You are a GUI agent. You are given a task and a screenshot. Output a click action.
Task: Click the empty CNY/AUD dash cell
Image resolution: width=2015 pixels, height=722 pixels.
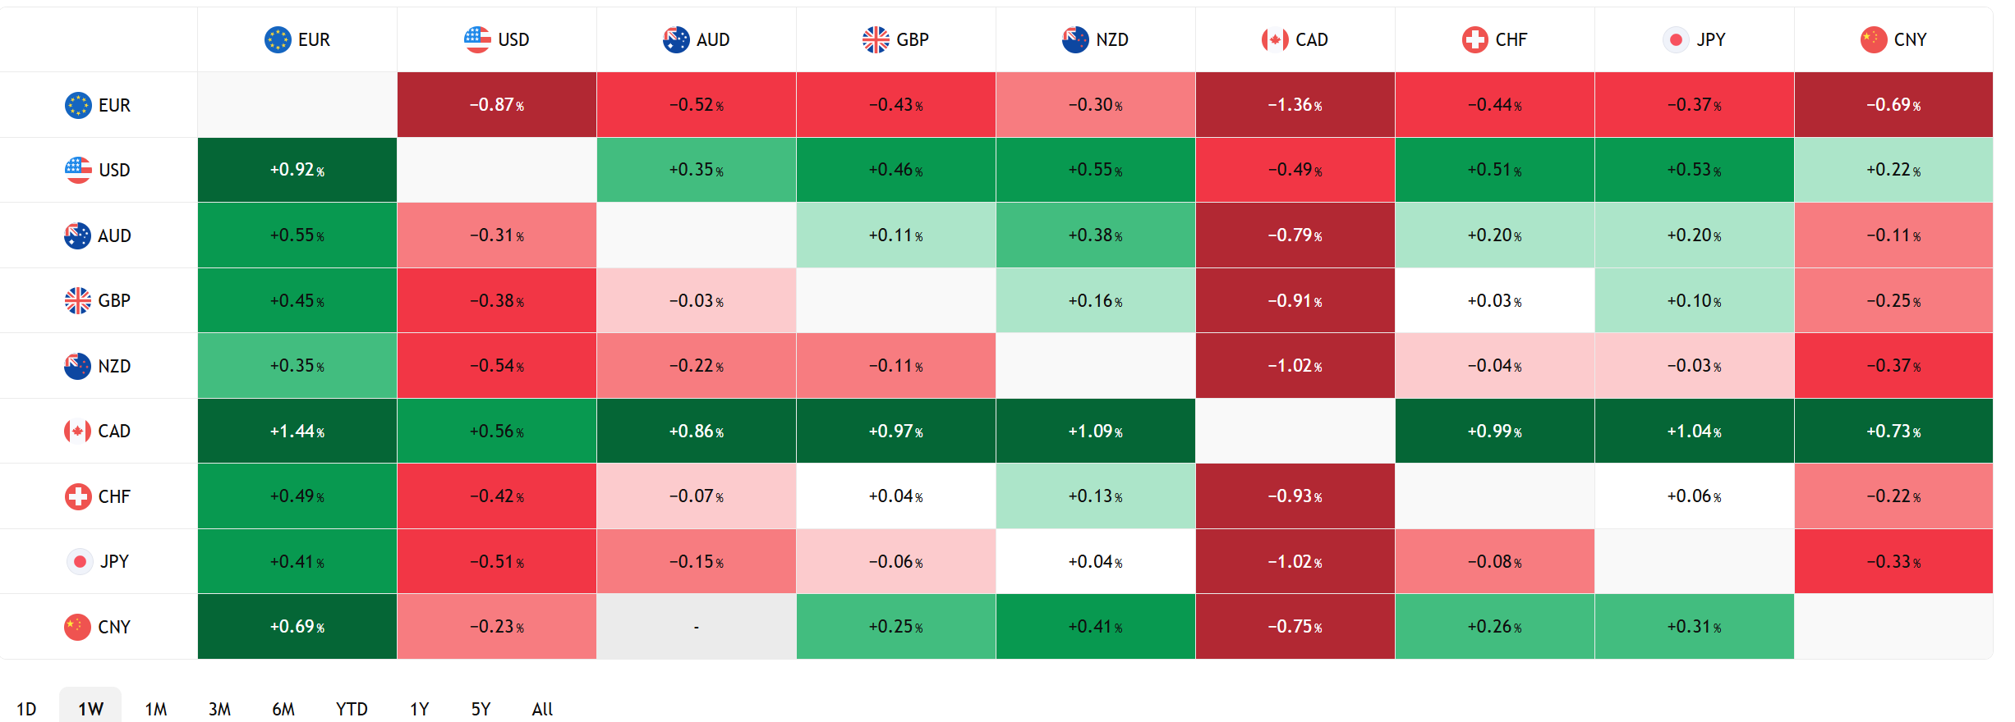pos(697,627)
